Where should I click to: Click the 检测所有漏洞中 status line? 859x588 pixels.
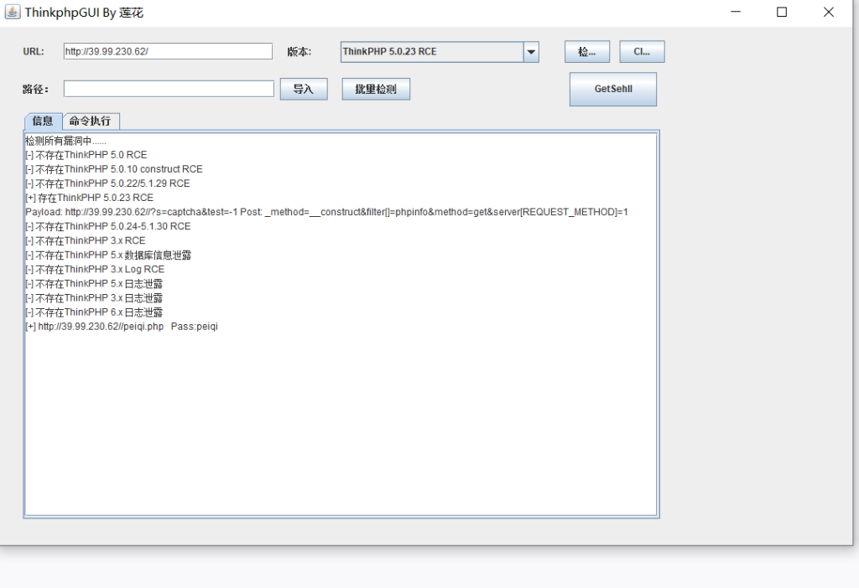click(65, 141)
